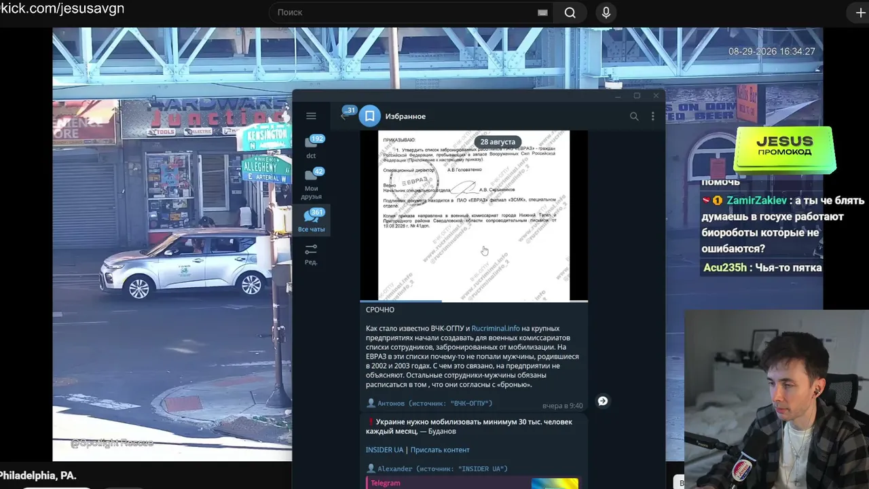The width and height of the screenshot is (869, 489).
Task: Edit folders via the Ред. button
Action: 311,254
